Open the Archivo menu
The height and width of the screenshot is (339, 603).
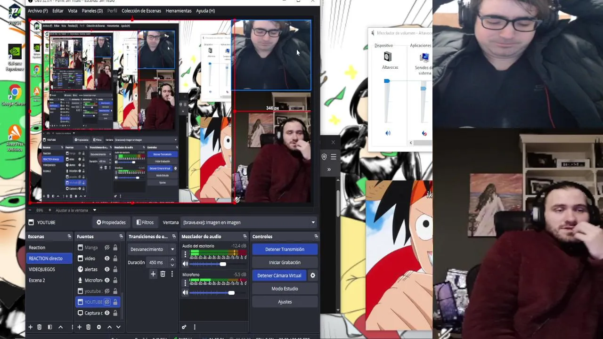pyautogui.click(x=38, y=11)
